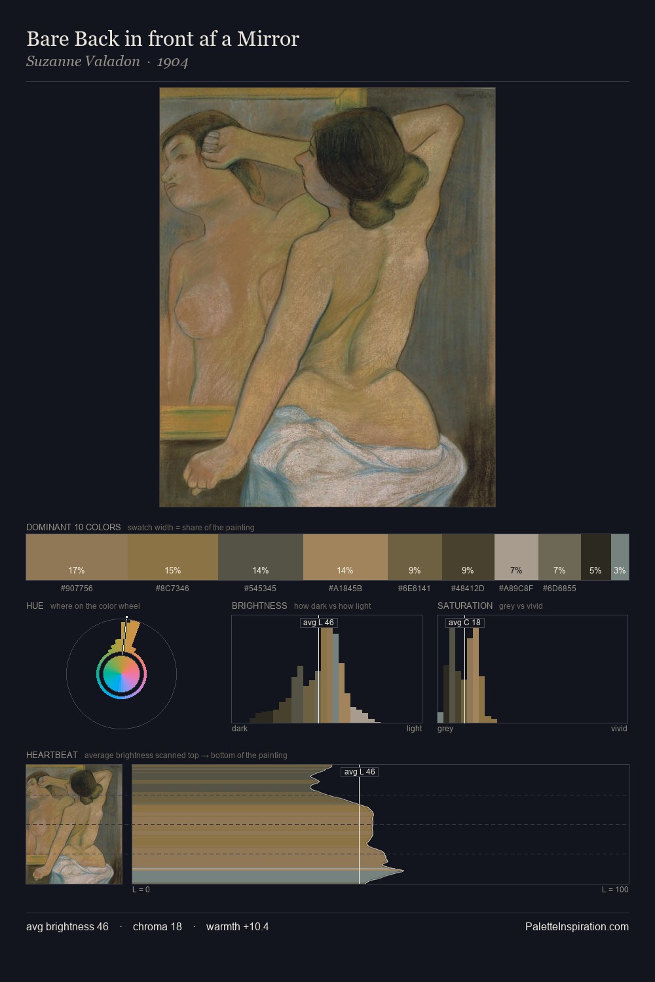Click the 'BRIGHTNESS' section heading
The height and width of the screenshot is (982, 655).
259,606
